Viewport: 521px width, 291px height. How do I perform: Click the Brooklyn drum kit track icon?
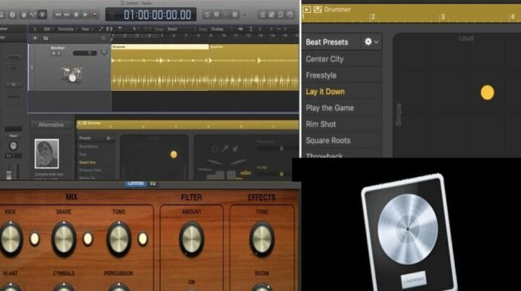point(72,72)
